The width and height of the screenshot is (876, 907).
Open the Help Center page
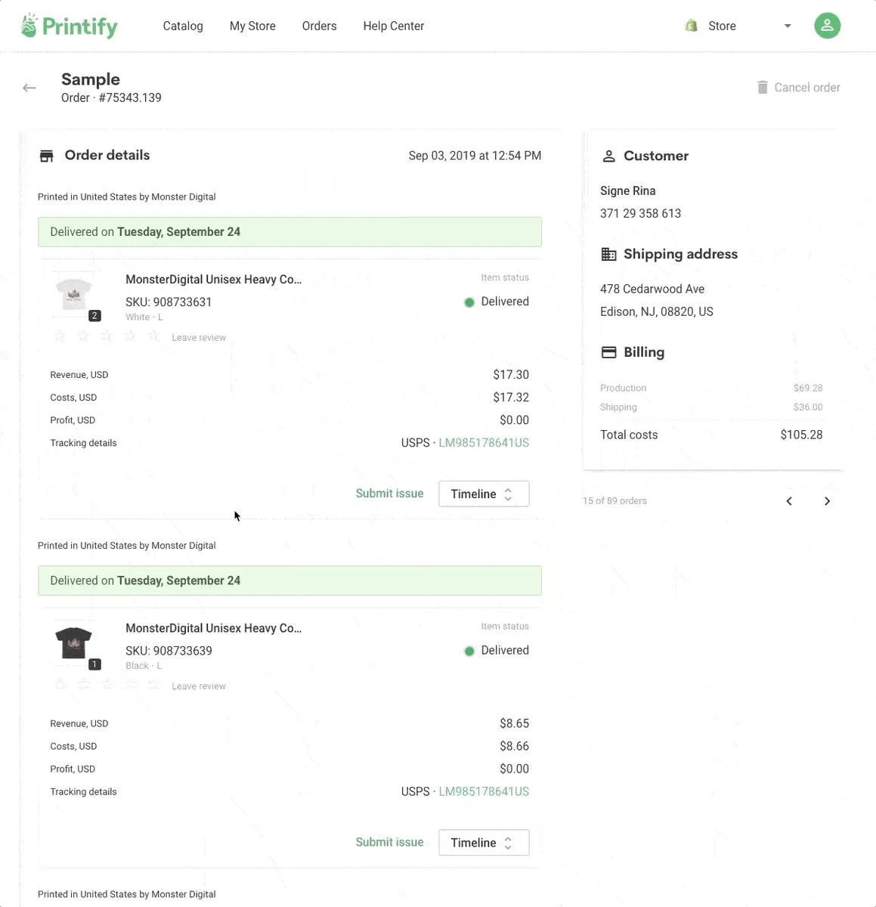[x=393, y=26]
